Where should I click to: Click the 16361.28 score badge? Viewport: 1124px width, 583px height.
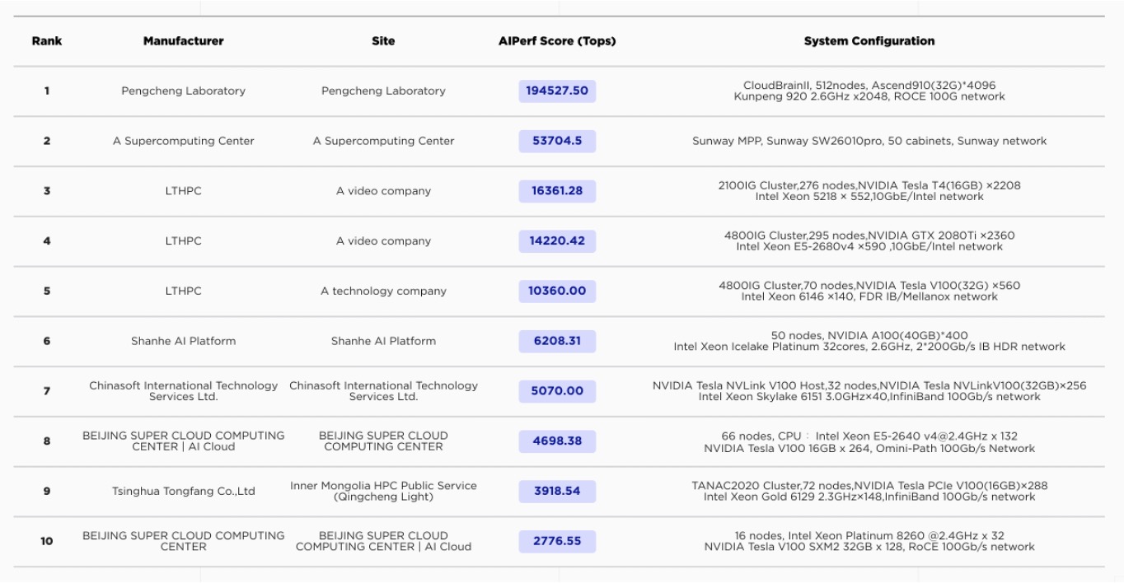(x=557, y=191)
